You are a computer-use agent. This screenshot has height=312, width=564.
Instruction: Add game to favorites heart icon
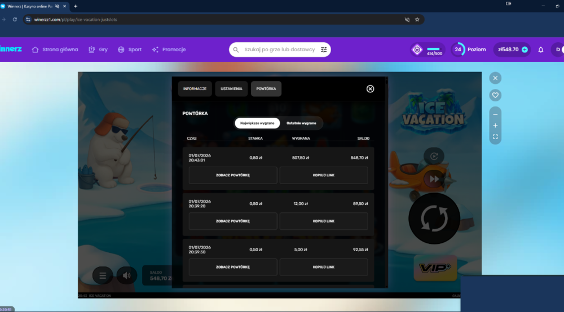(x=495, y=95)
